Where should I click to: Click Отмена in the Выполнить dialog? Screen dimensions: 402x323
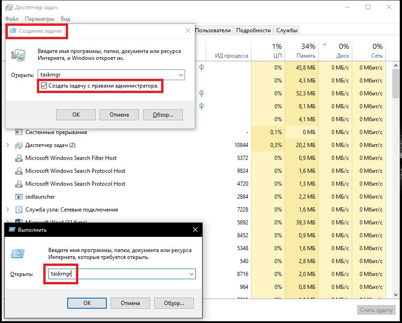(x=130, y=303)
